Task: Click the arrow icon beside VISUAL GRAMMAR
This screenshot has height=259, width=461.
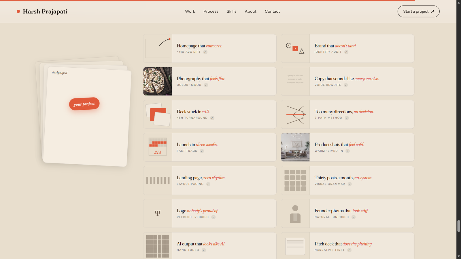Action: coord(349,184)
